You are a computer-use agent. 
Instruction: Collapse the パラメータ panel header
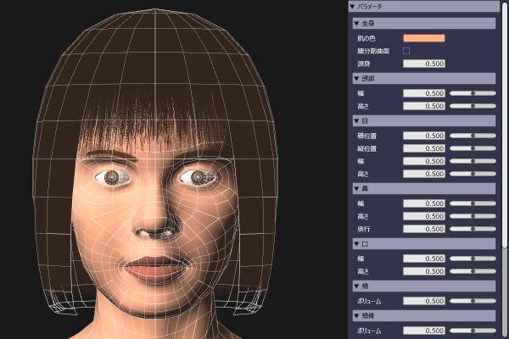[x=353, y=6]
